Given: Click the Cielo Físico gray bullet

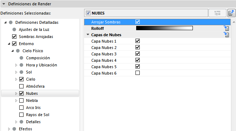Looking at the screenshot, I should pos(18,51).
